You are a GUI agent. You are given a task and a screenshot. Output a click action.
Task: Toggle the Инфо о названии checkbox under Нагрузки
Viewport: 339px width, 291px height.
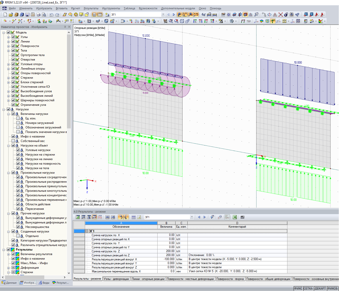pos(13,136)
